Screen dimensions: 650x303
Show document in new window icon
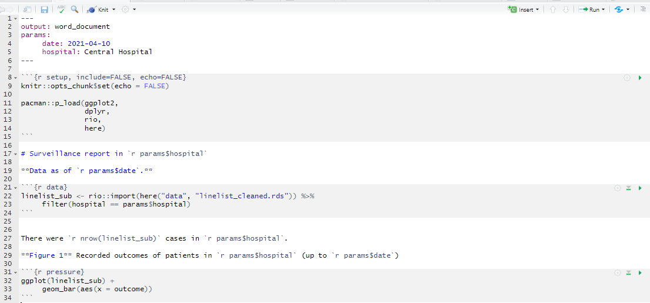(x=28, y=9)
